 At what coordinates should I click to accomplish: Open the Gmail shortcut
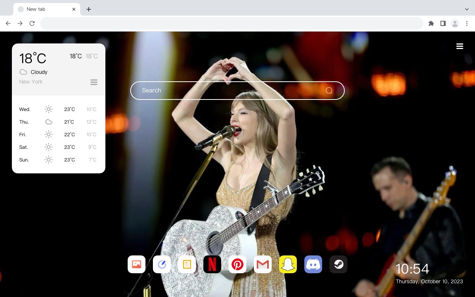coord(263,264)
